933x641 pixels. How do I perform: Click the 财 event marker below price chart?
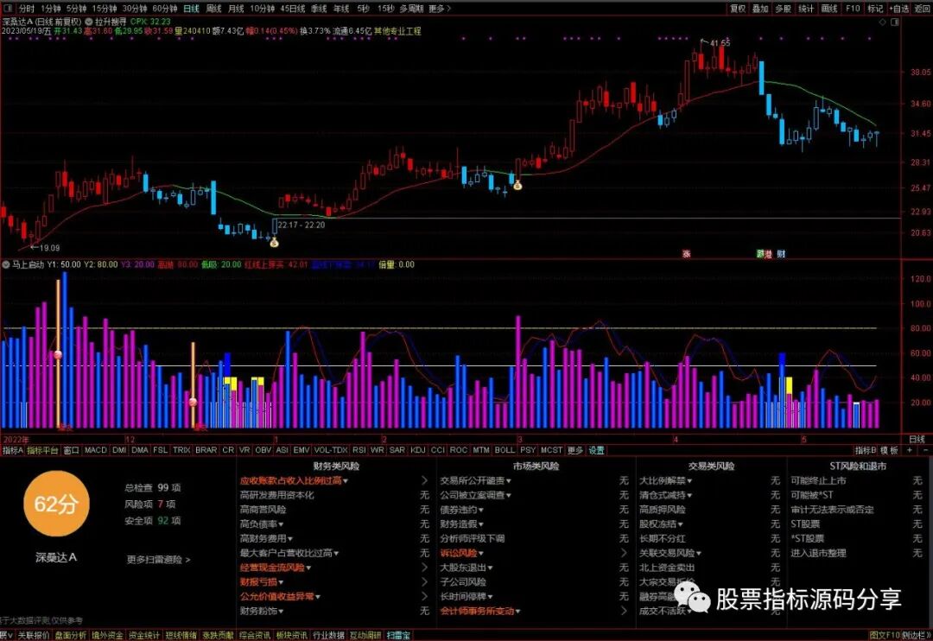click(x=781, y=254)
